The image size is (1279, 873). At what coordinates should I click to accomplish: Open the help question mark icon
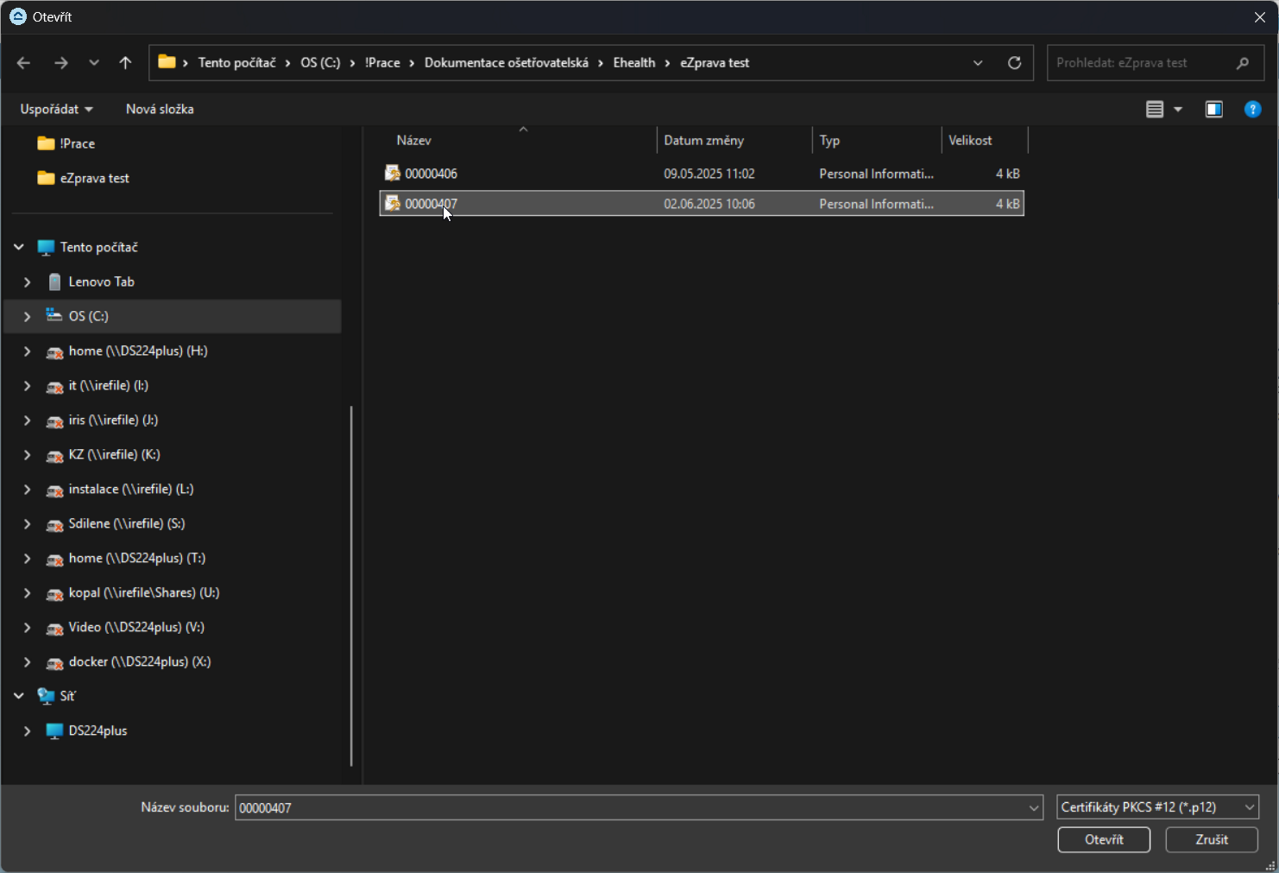pyautogui.click(x=1252, y=109)
